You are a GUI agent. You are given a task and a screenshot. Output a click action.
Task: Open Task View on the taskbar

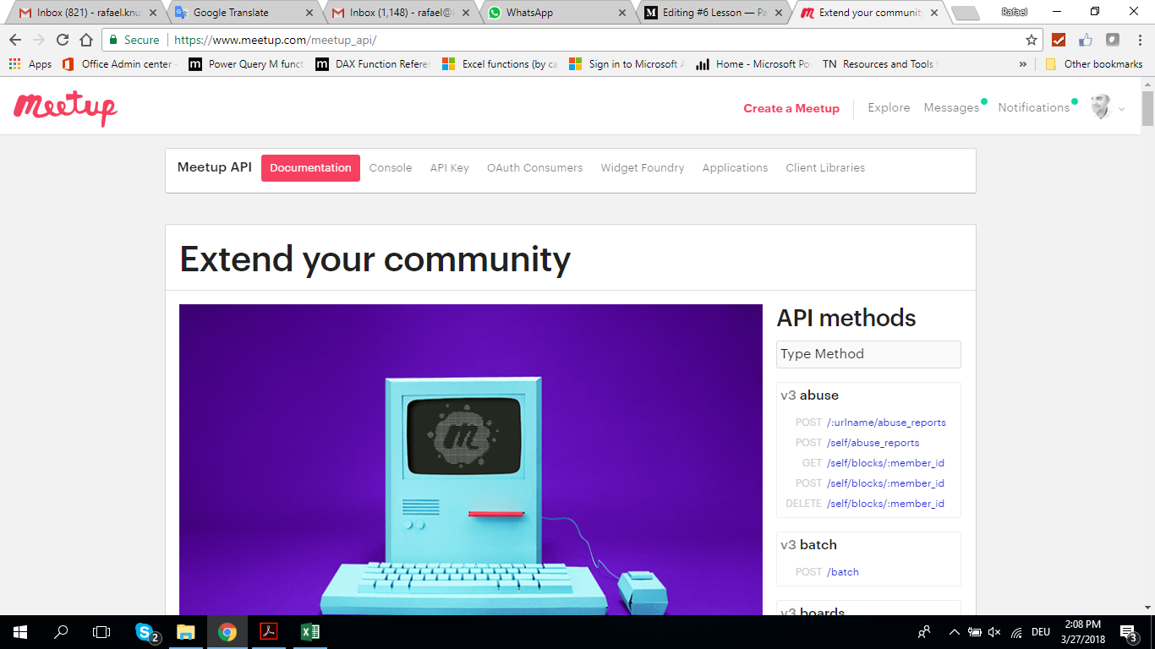(x=101, y=632)
